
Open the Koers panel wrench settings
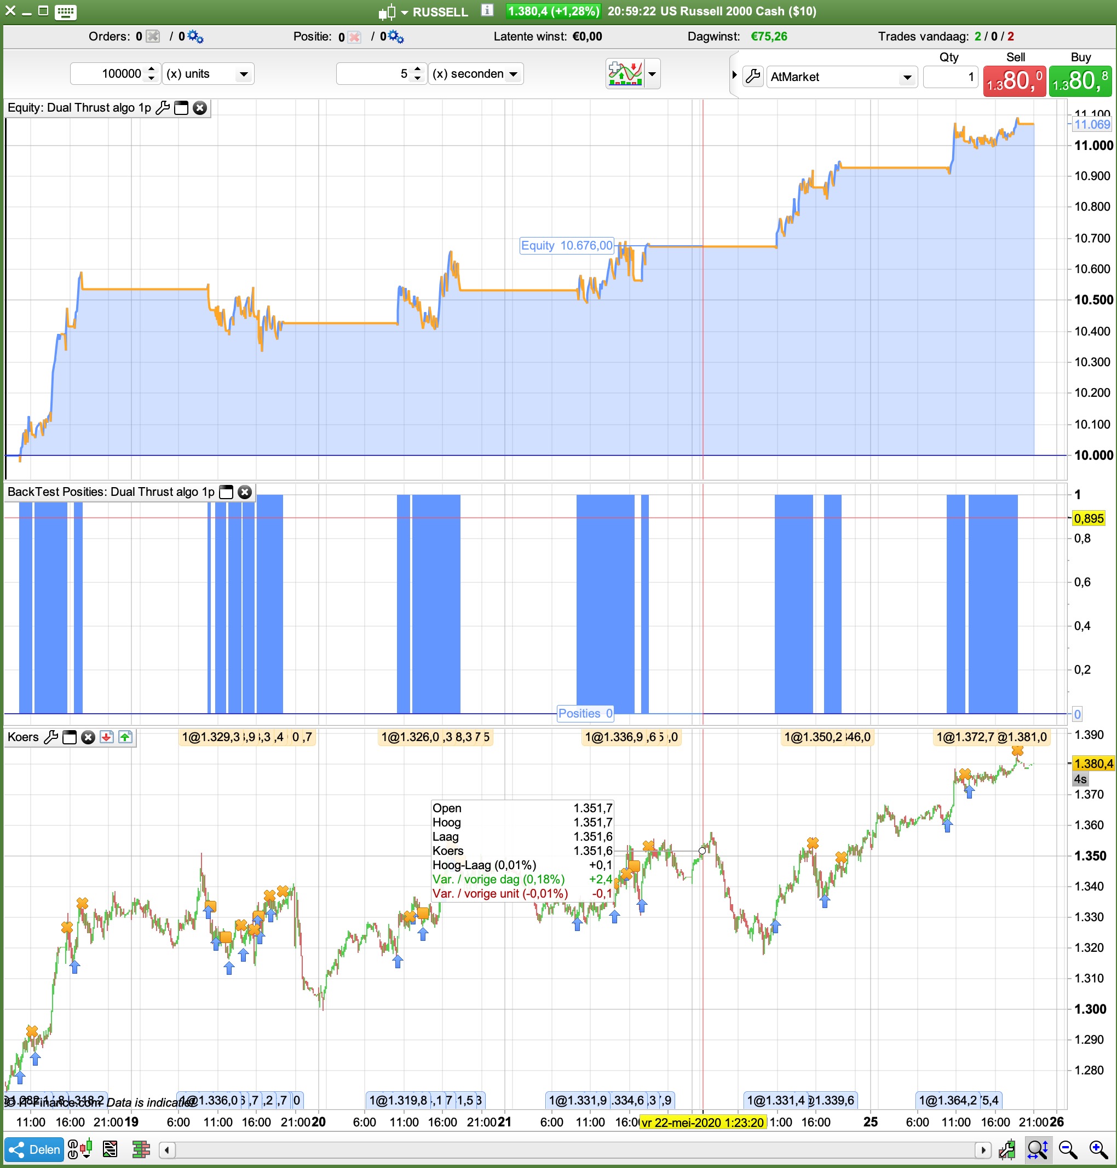(51, 737)
